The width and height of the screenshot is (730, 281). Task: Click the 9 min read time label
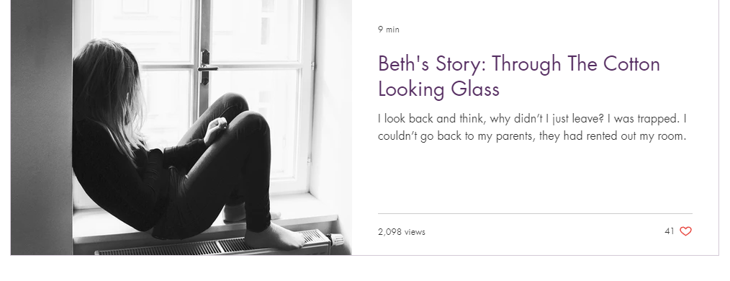click(x=389, y=30)
